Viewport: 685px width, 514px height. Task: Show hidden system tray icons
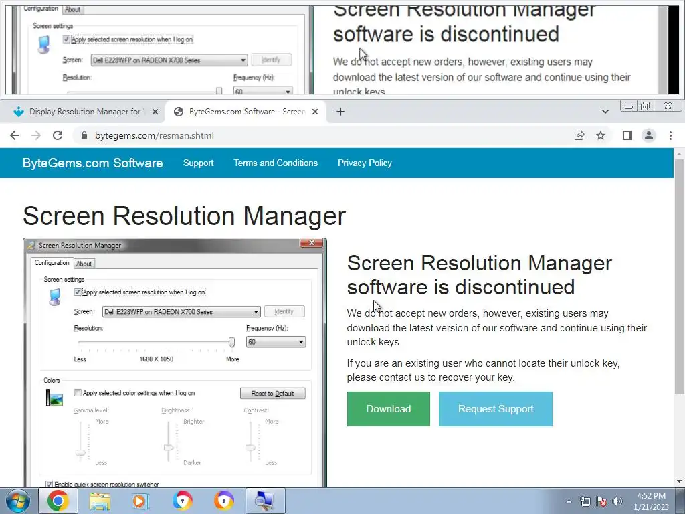point(569,501)
